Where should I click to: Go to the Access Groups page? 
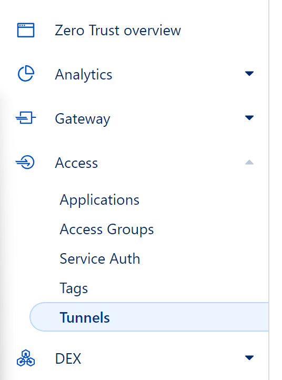(107, 229)
